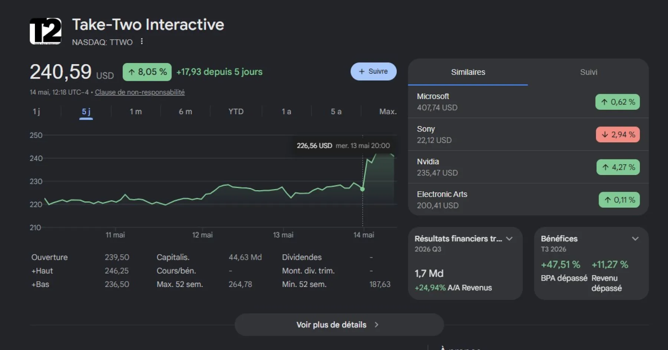Click the Min. 52 sem. value 187,63
Screen dimensions: 668x350
tap(380, 284)
